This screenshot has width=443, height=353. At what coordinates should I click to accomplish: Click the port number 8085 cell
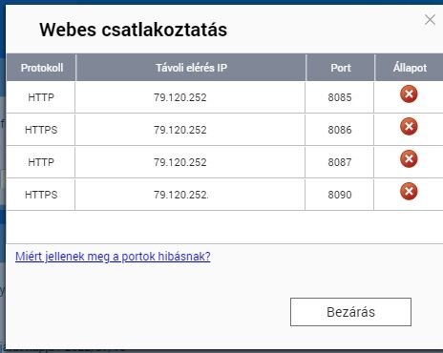[340, 97]
